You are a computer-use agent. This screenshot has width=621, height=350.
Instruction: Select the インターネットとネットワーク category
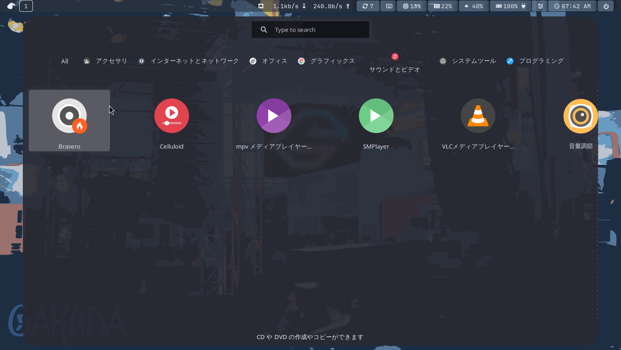pos(189,61)
